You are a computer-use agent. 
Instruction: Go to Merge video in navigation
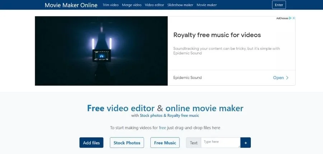pyautogui.click(x=132, y=5)
